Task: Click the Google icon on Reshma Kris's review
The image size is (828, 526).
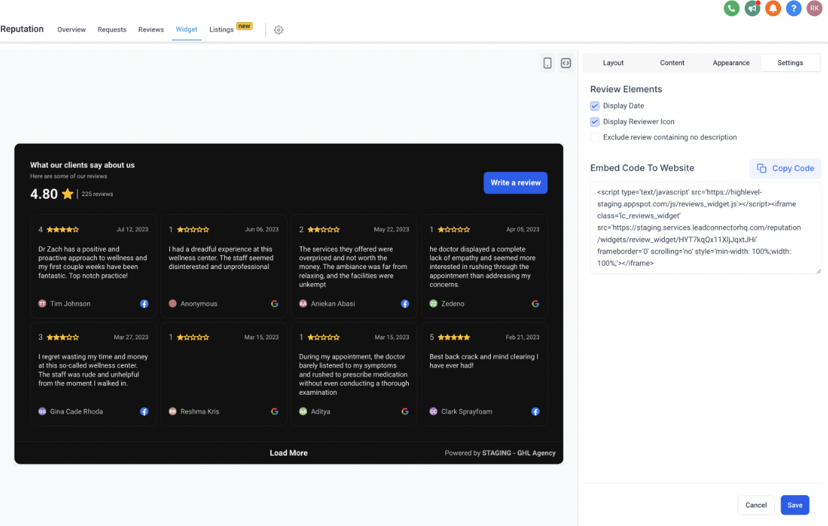Action: coord(274,412)
